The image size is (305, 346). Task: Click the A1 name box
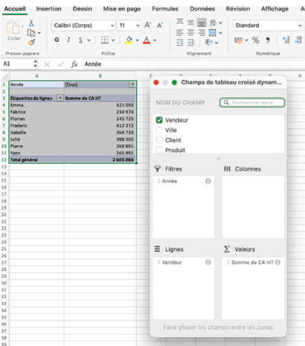point(19,64)
